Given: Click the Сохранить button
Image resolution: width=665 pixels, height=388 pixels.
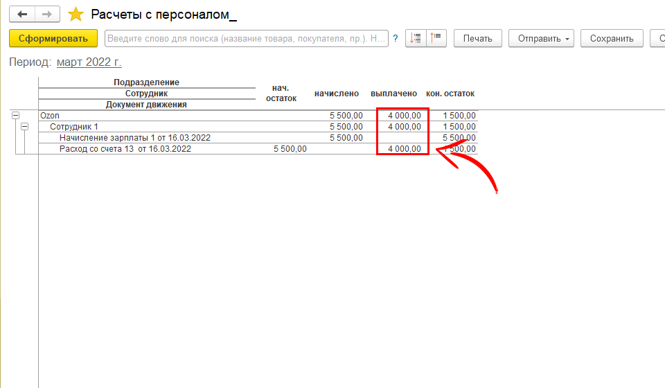Looking at the screenshot, I should [612, 39].
